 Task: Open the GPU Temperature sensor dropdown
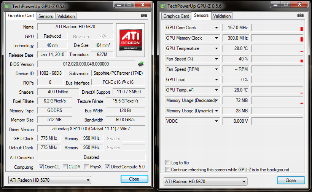tap(216, 48)
